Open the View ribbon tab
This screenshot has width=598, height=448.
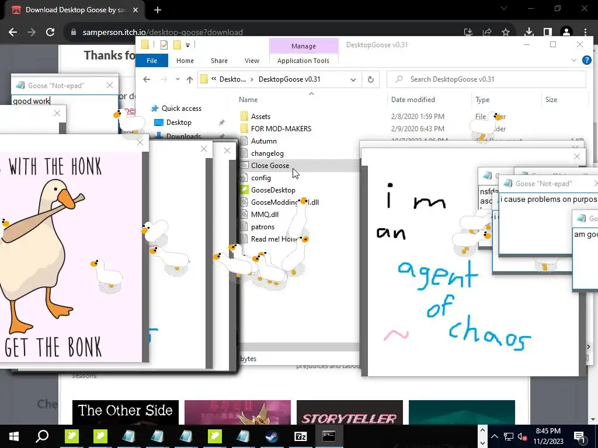click(x=252, y=61)
